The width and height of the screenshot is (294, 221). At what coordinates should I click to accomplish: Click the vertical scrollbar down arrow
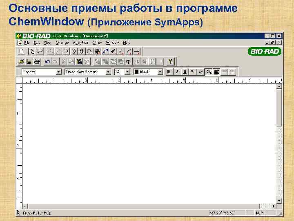279,201
